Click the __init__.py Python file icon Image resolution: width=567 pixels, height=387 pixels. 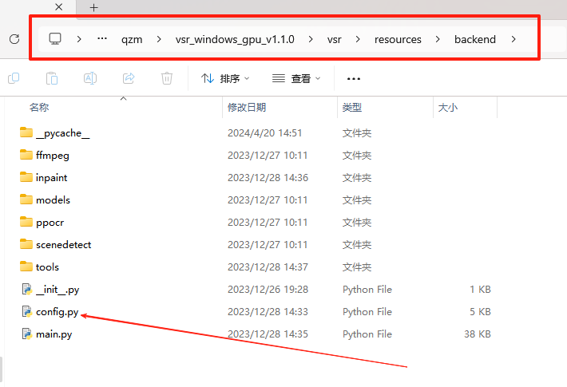27,289
